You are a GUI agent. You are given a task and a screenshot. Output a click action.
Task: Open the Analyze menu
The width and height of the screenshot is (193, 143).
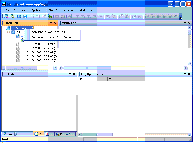click(x=69, y=10)
